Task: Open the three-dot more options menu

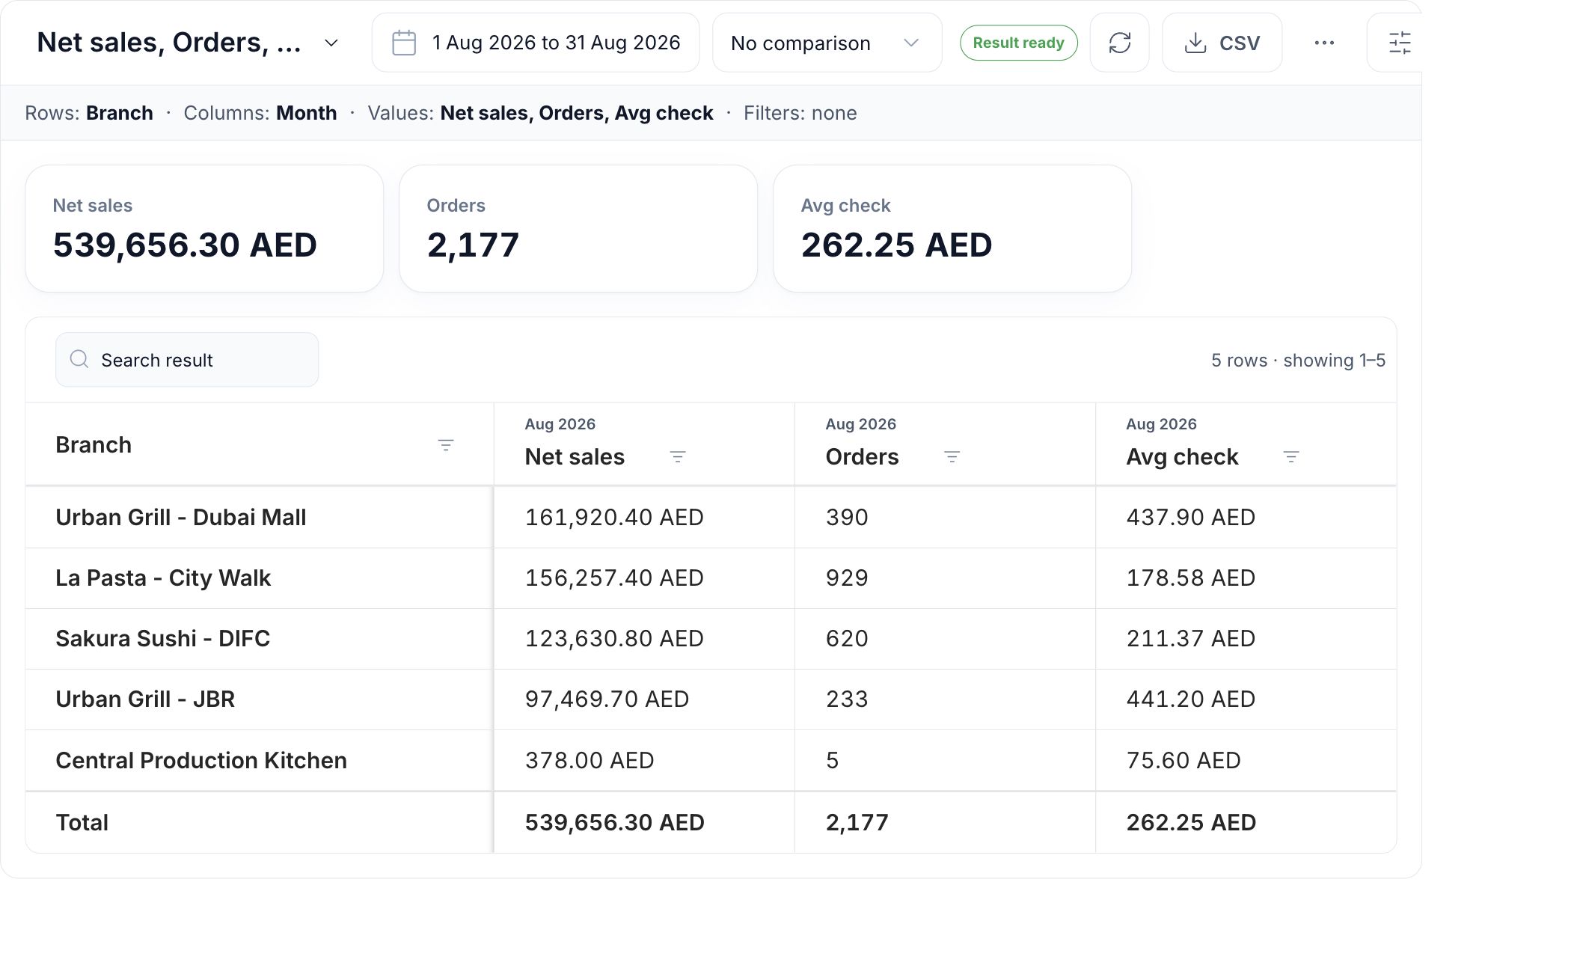Action: pos(1324,43)
